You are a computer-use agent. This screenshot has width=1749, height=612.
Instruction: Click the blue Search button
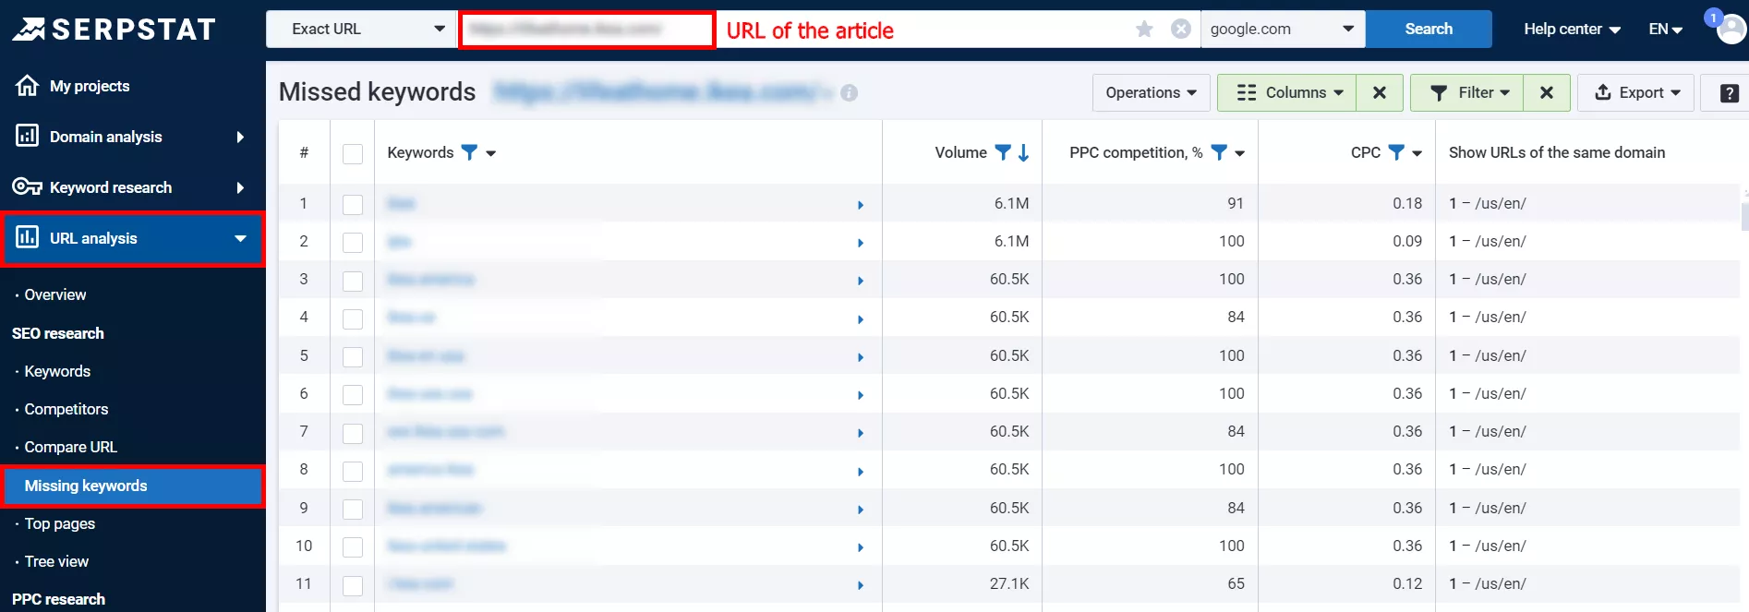tap(1429, 29)
